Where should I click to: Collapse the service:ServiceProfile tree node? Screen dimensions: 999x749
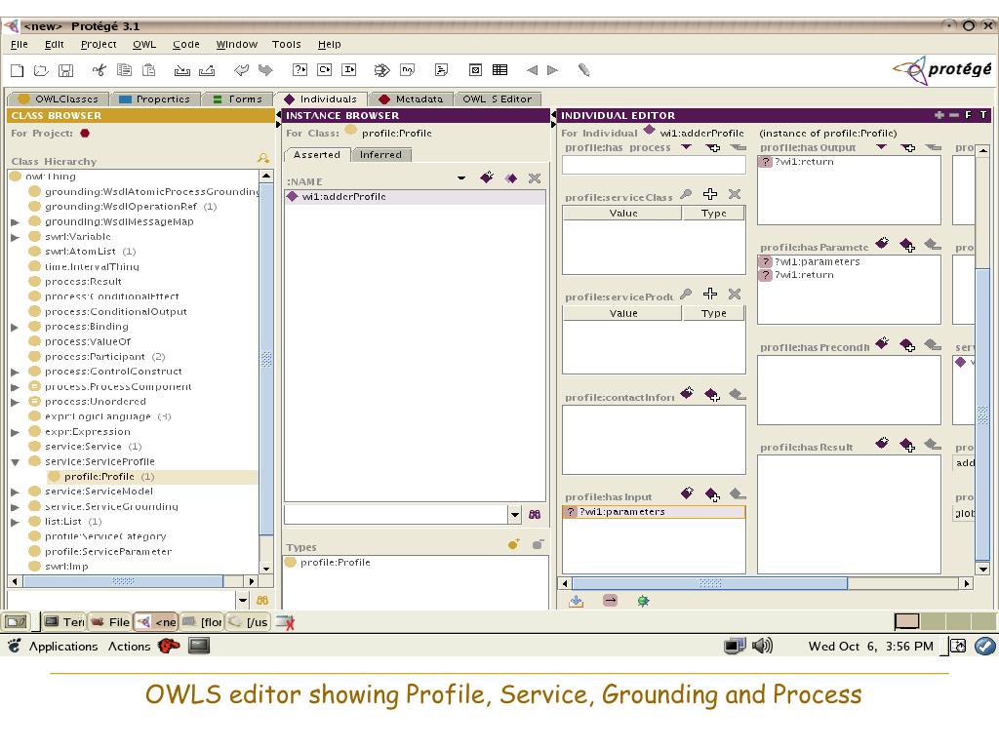click(15, 461)
